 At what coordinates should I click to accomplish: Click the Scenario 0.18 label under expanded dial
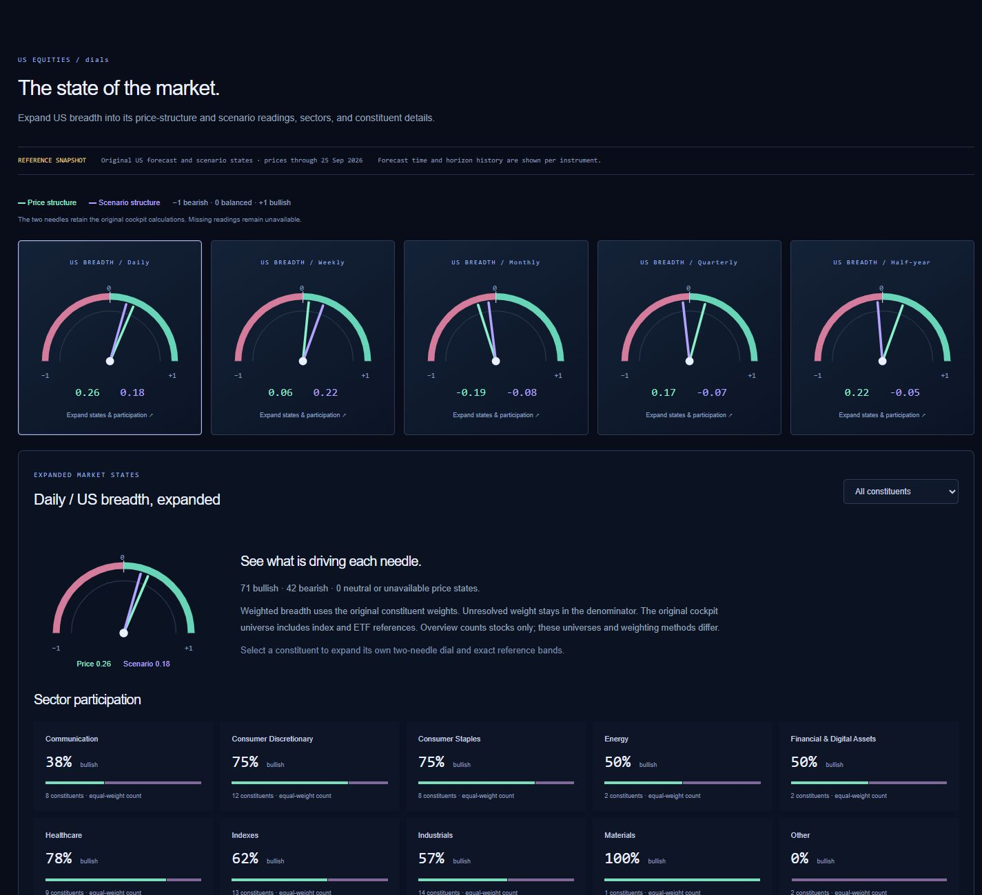tap(146, 664)
